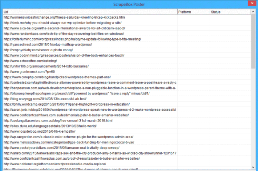The width and height of the screenshot is (258, 171).
Task: Click the vertical scrollbar thumb
Action: tap(253, 41)
